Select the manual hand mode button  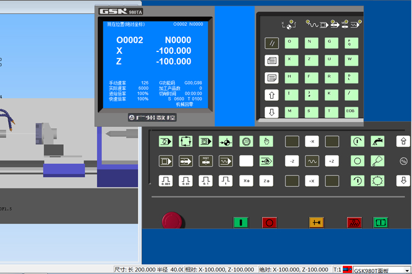[x=266, y=141]
